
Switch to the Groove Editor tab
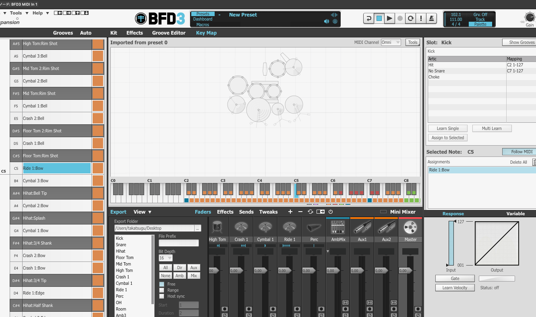pos(169,33)
